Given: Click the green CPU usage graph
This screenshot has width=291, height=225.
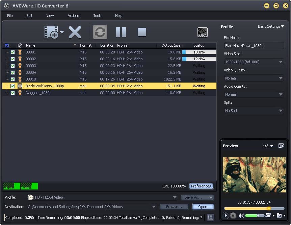Looking at the screenshot, I should (x=20, y=186).
